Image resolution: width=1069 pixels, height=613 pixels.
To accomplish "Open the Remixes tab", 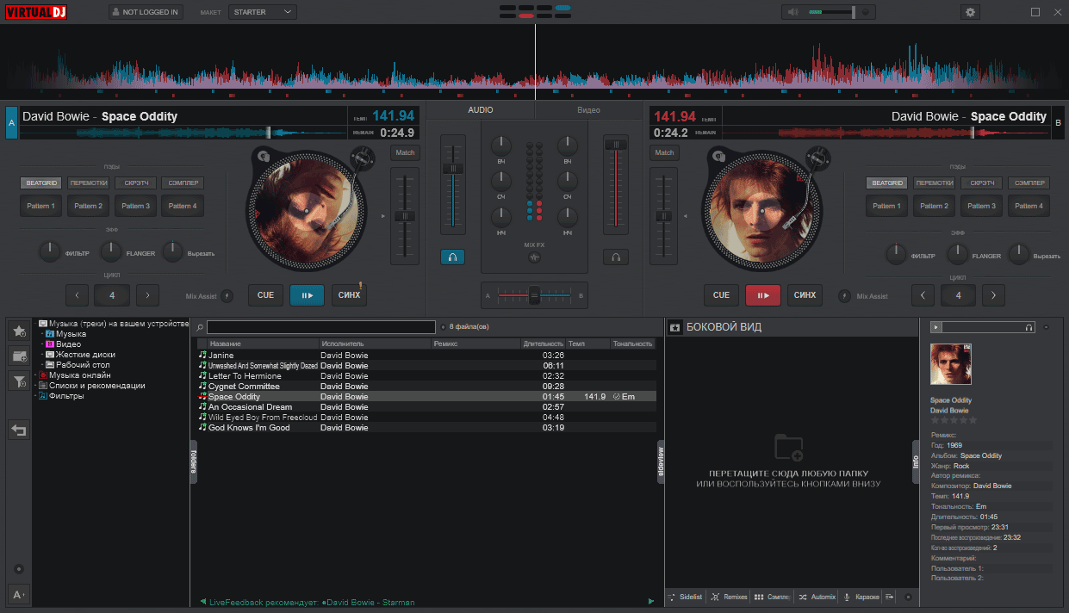I will (729, 597).
